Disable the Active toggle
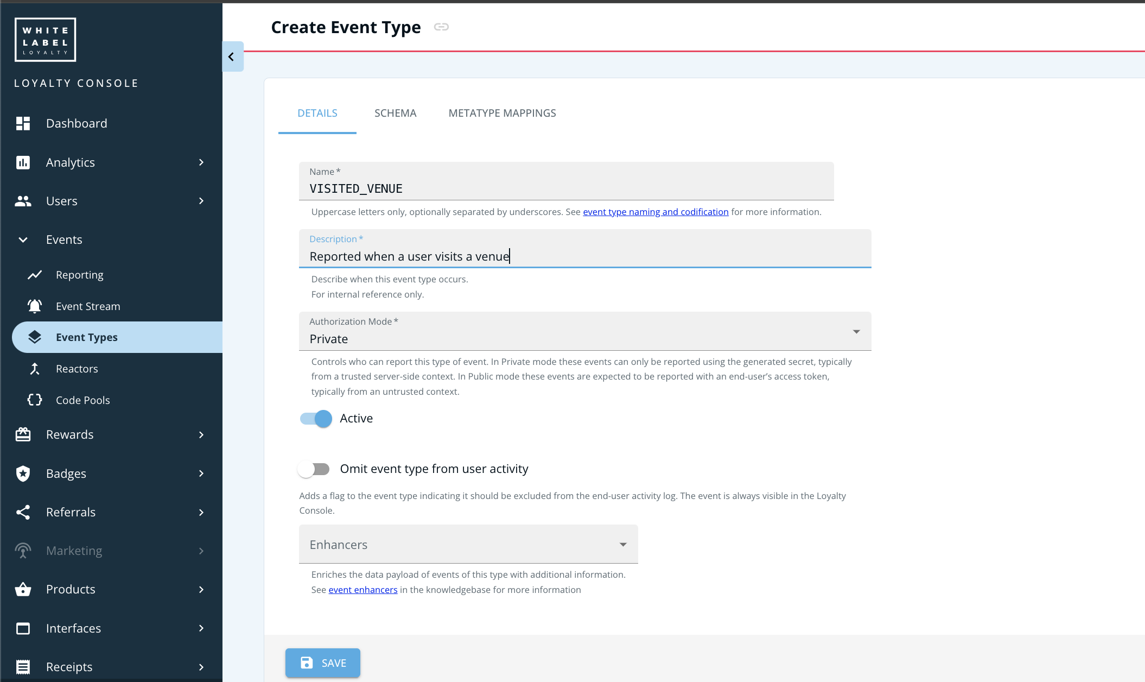Screen dimensions: 1145x682 pyautogui.click(x=316, y=419)
